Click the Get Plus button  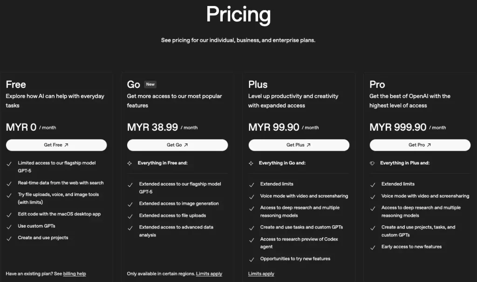coord(299,145)
